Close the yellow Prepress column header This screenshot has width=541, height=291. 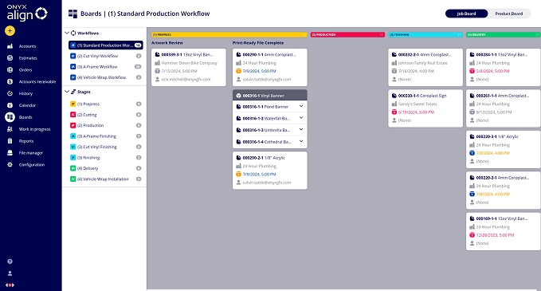click(304, 34)
